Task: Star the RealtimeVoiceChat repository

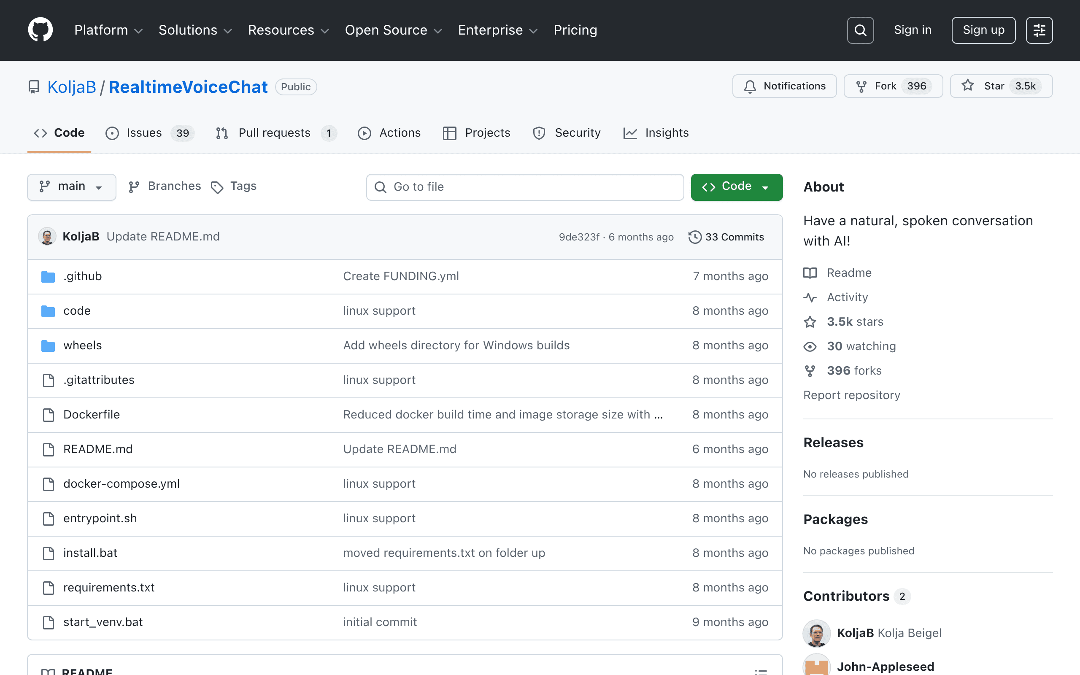Action: [1001, 86]
